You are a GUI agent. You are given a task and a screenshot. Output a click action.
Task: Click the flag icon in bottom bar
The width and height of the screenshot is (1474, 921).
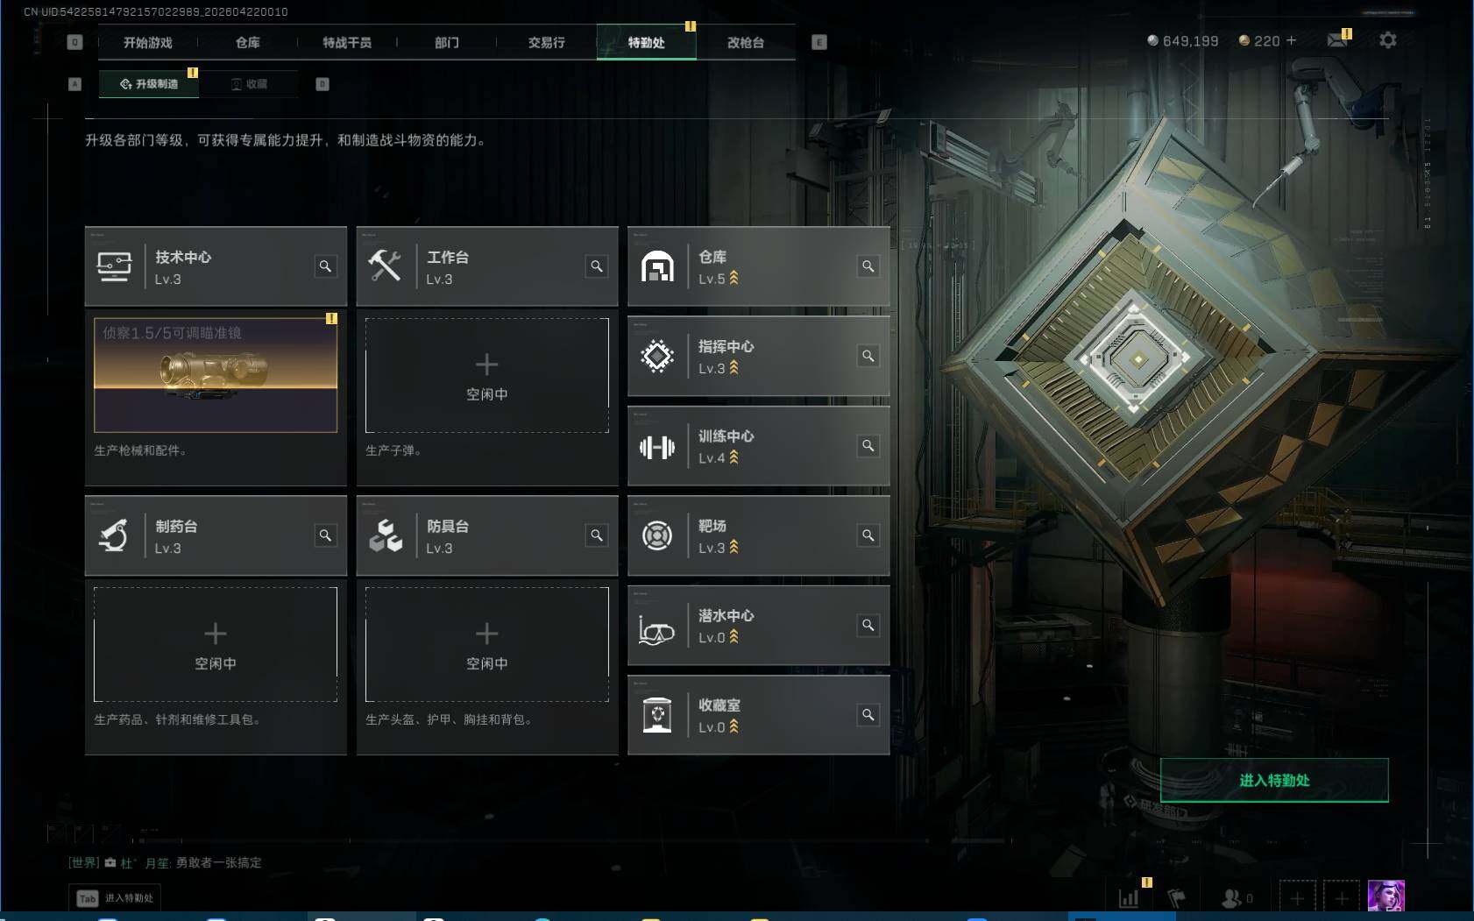pos(1177,897)
